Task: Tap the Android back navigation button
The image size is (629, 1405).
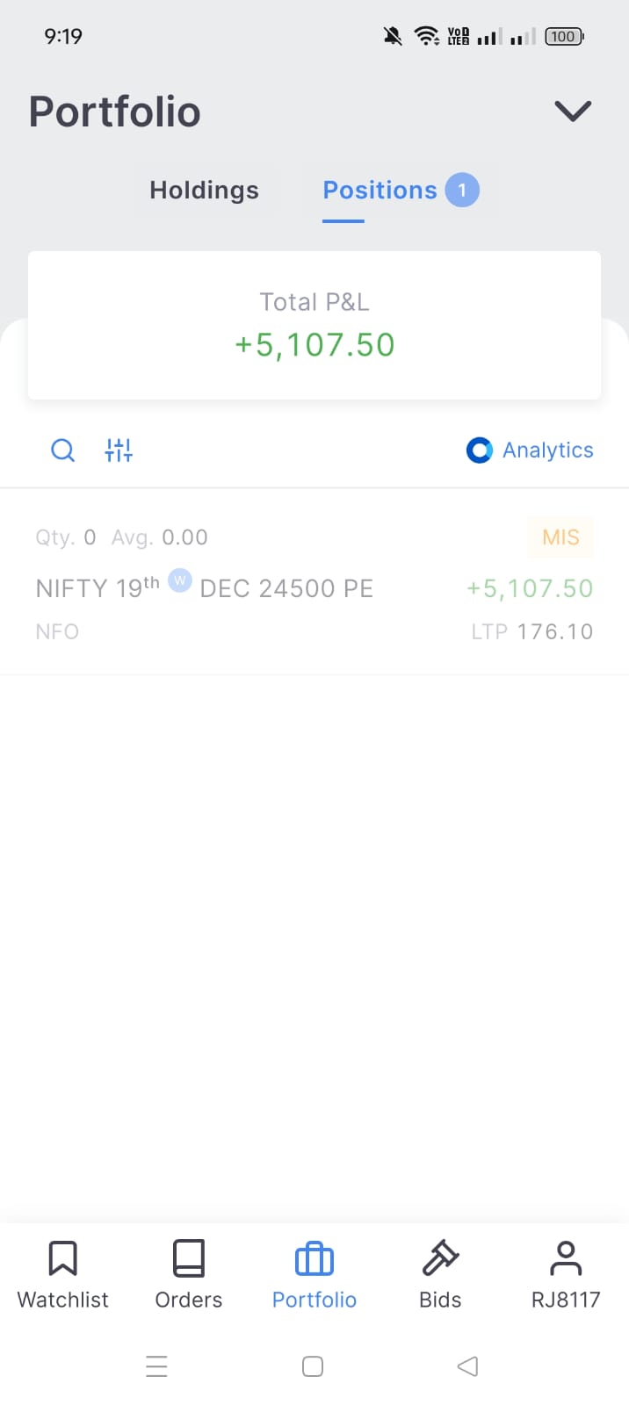Action: tap(468, 1366)
